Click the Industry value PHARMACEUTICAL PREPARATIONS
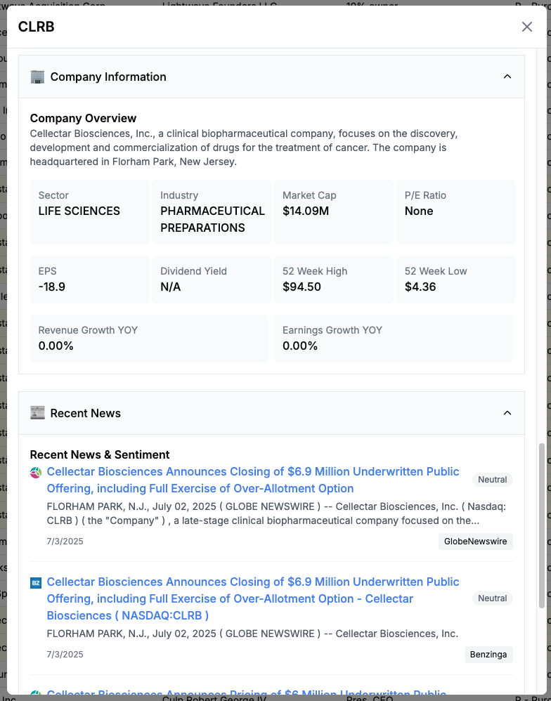The image size is (551, 701). pos(212,219)
